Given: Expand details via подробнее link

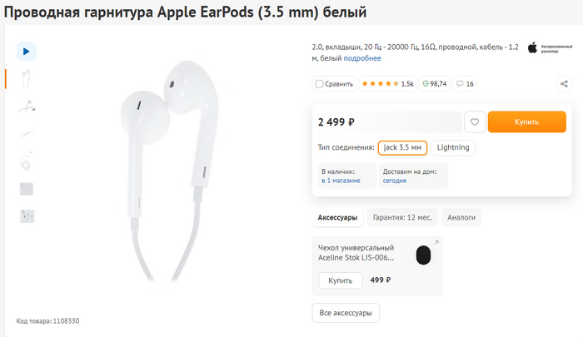Looking at the screenshot, I should tap(363, 58).
